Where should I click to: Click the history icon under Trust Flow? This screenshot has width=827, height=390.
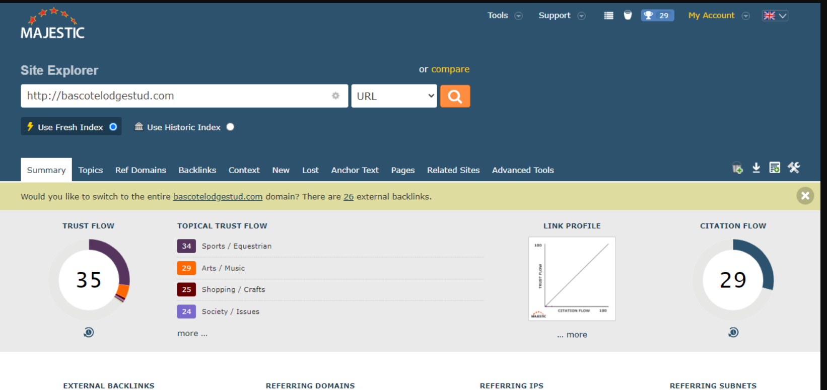pos(89,332)
